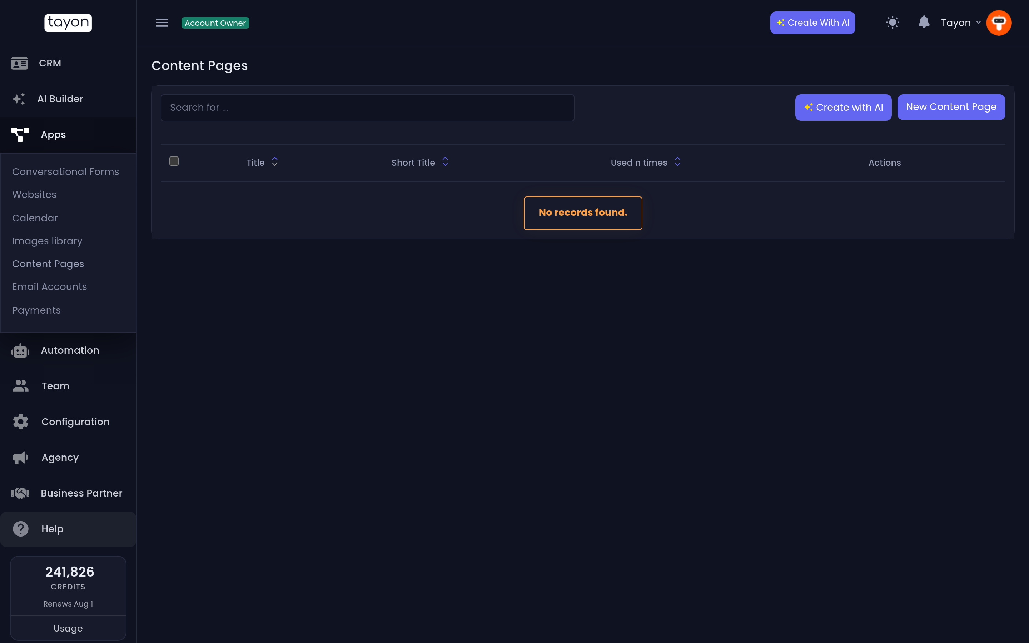Open Conversational Forms submenu item
The width and height of the screenshot is (1029, 643).
pos(65,172)
